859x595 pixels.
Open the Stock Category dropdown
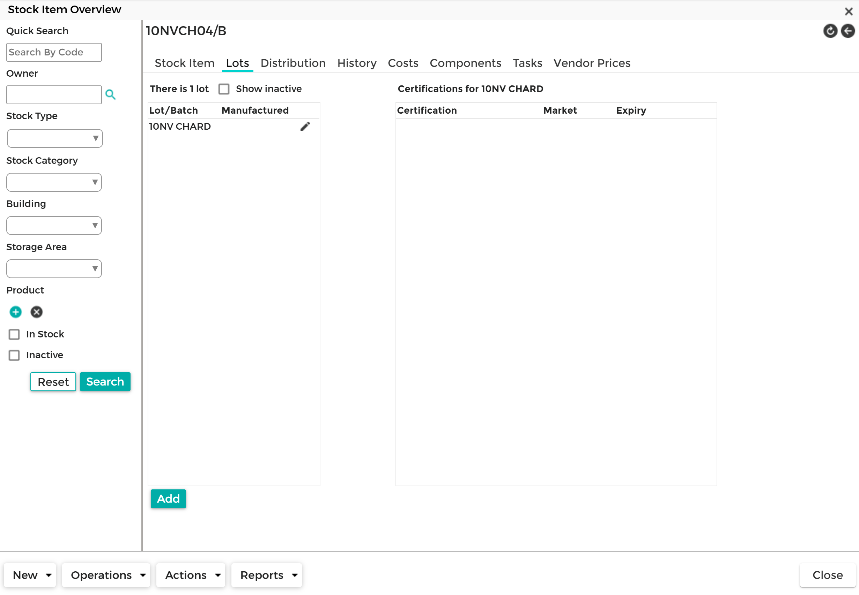(x=54, y=182)
